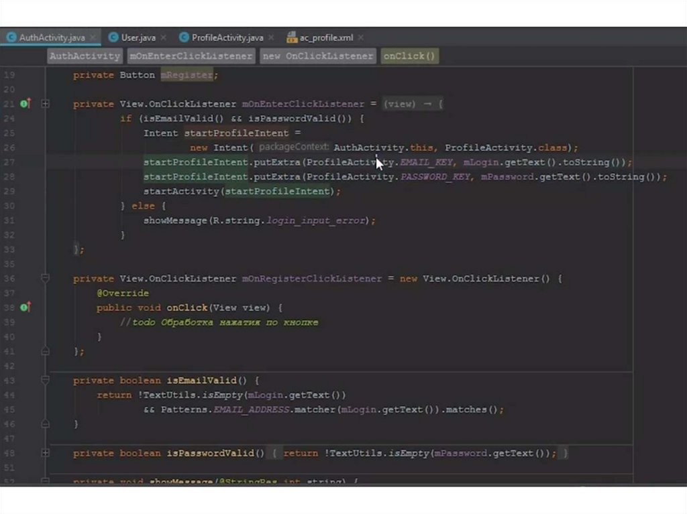This screenshot has height=514, width=687.
Task: Click the Java class icon on User.java tab
Action: (113, 38)
